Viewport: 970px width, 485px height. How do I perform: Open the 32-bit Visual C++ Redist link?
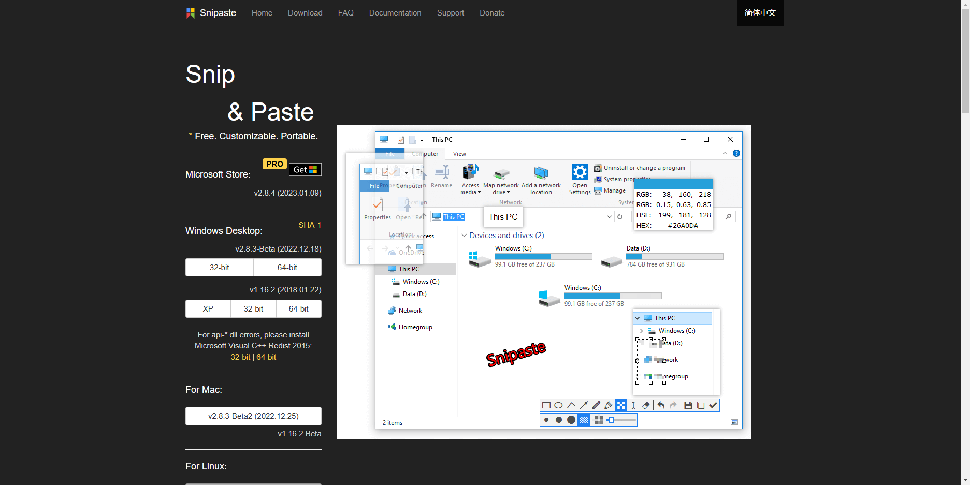point(240,357)
